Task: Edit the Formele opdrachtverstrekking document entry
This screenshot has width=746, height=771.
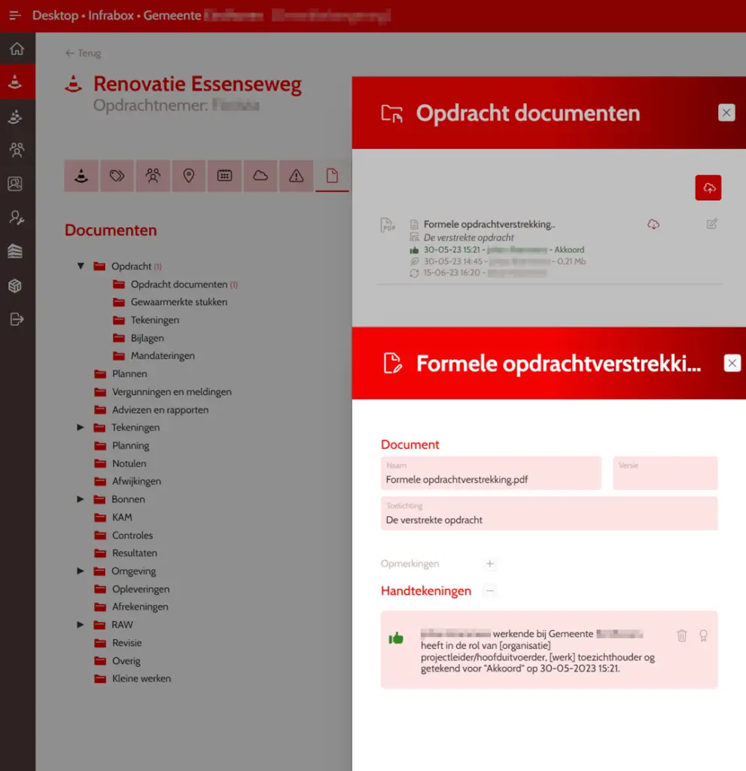Action: (x=711, y=224)
